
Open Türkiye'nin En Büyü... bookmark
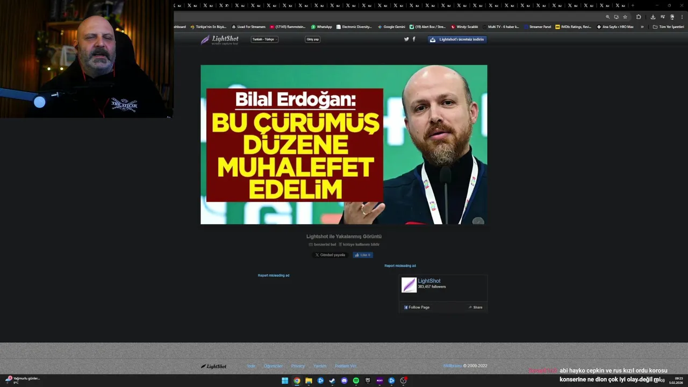(x=208, y=26)
